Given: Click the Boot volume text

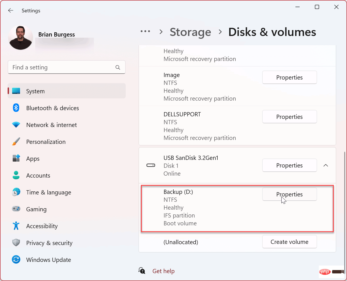Looking at the screenshot, I should tap(180, 223).
